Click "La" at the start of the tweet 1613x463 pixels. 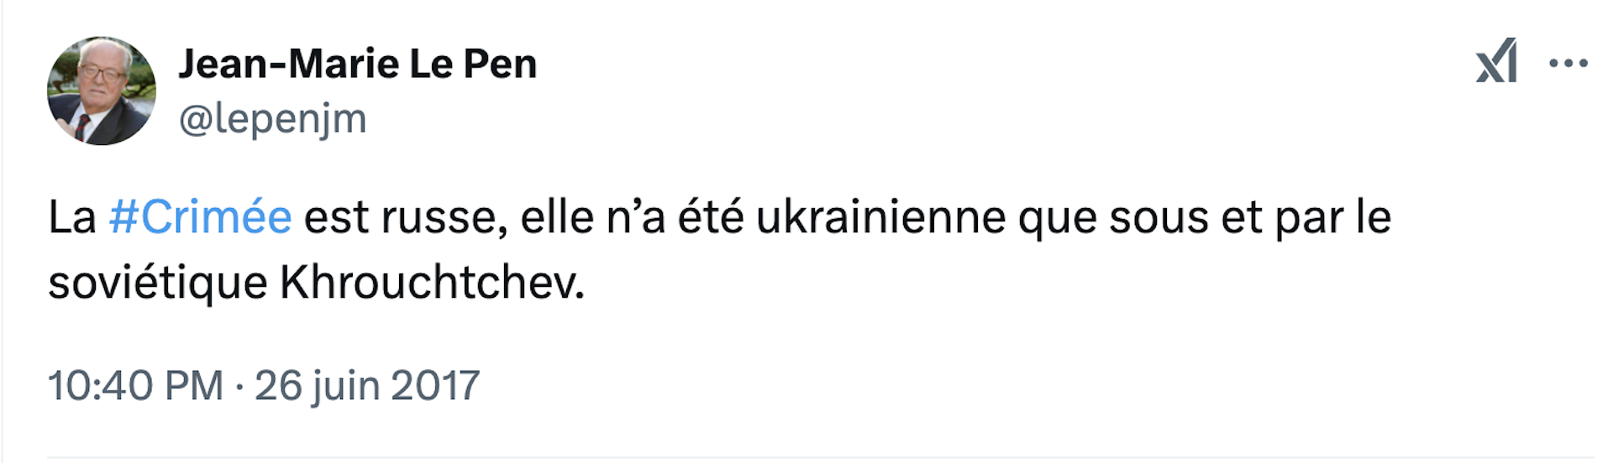point(71,217)
